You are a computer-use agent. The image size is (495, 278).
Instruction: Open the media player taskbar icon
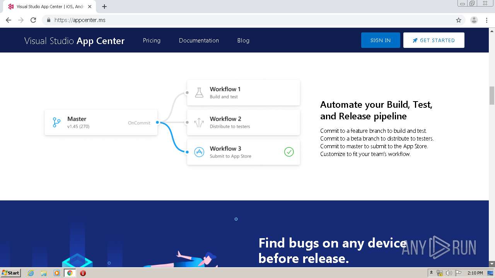pos(57,273)
